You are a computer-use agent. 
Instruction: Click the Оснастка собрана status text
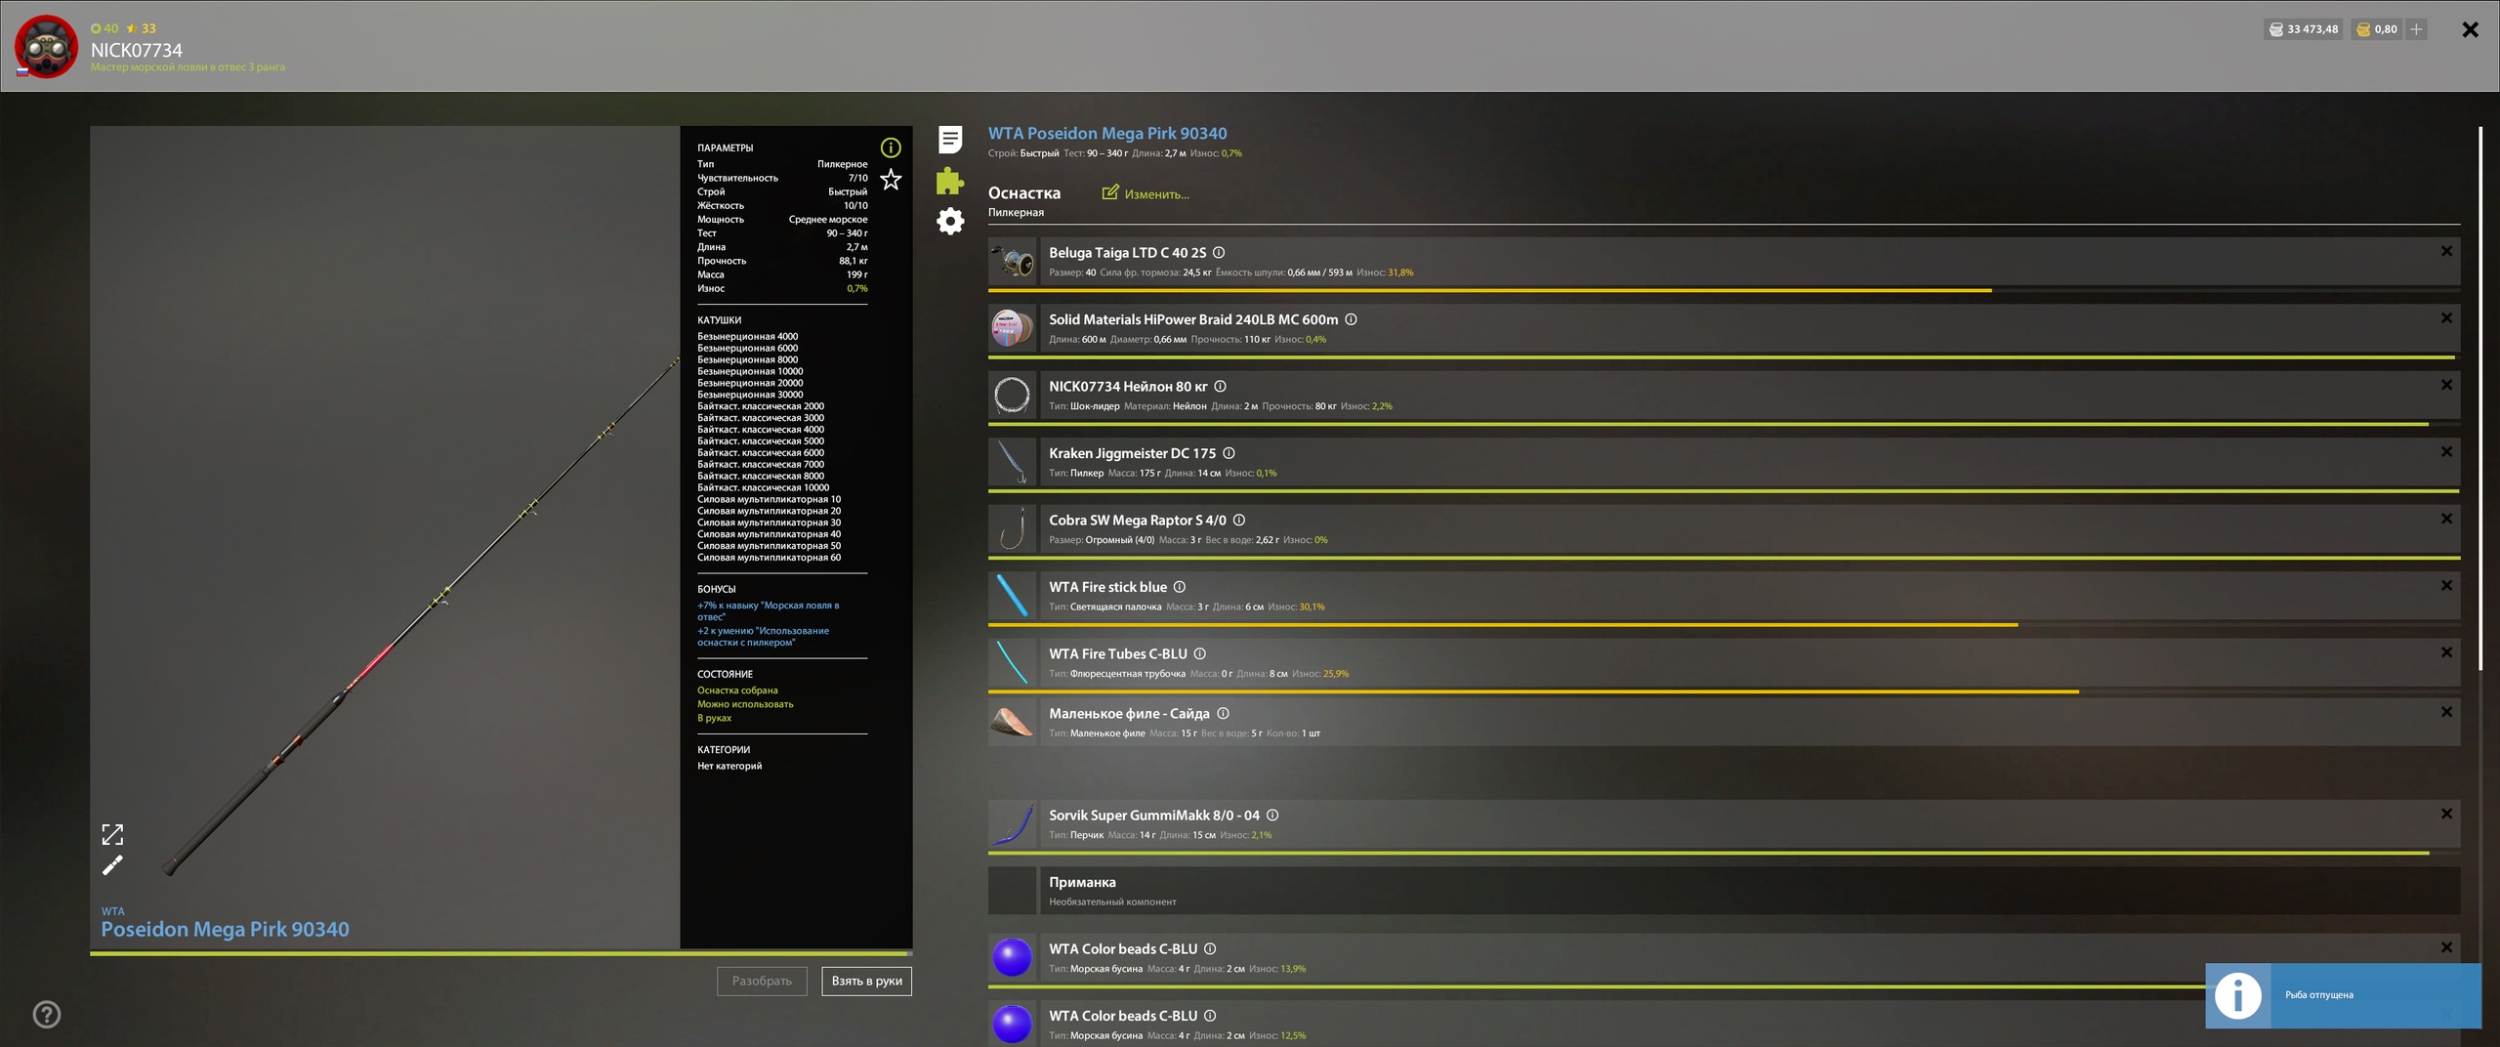click(x=737, y=691)
